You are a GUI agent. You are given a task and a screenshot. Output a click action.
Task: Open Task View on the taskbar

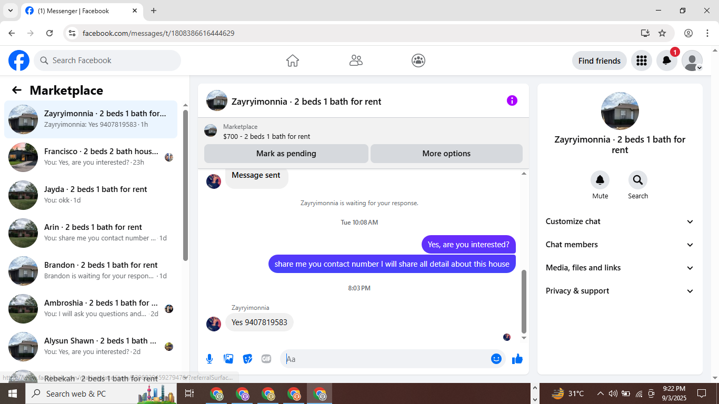[189, 393]
